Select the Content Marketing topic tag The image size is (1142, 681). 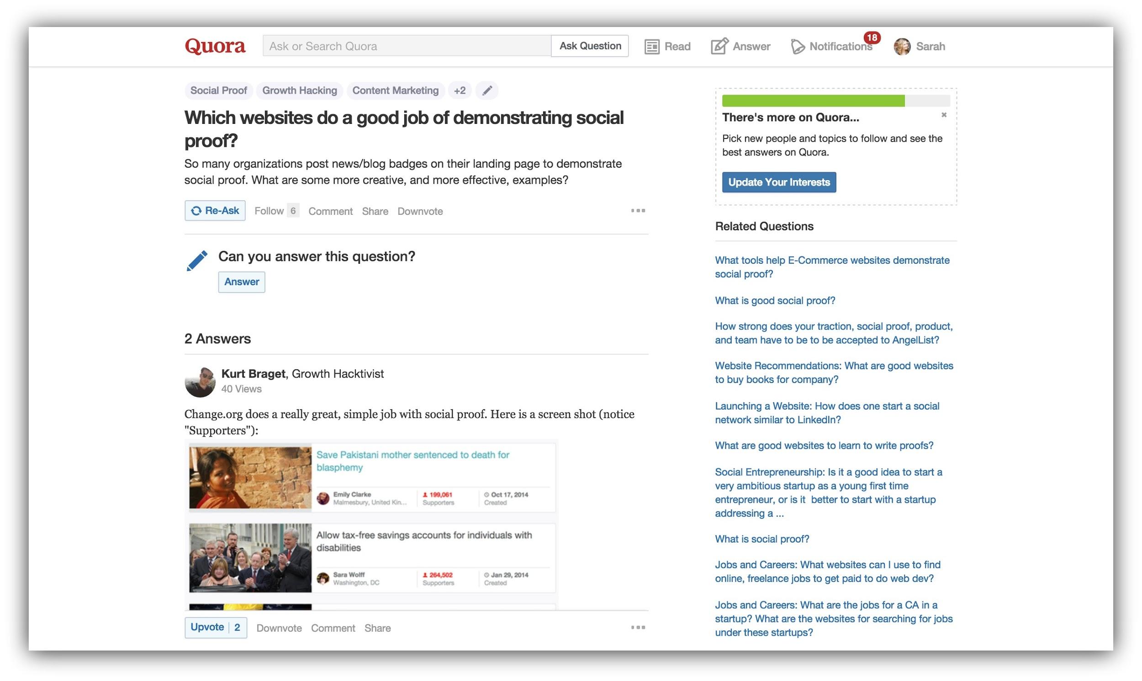(395, 90)
